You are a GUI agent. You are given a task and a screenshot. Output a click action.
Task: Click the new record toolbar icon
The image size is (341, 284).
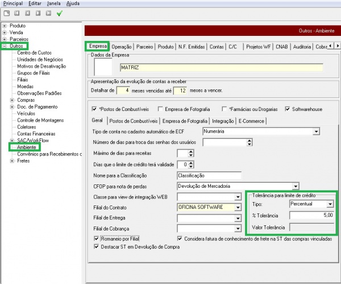point(6,13)
